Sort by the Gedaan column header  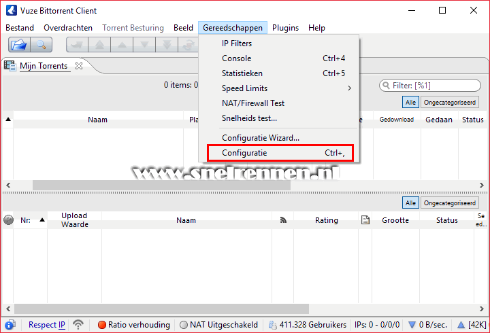click(439, 120)
